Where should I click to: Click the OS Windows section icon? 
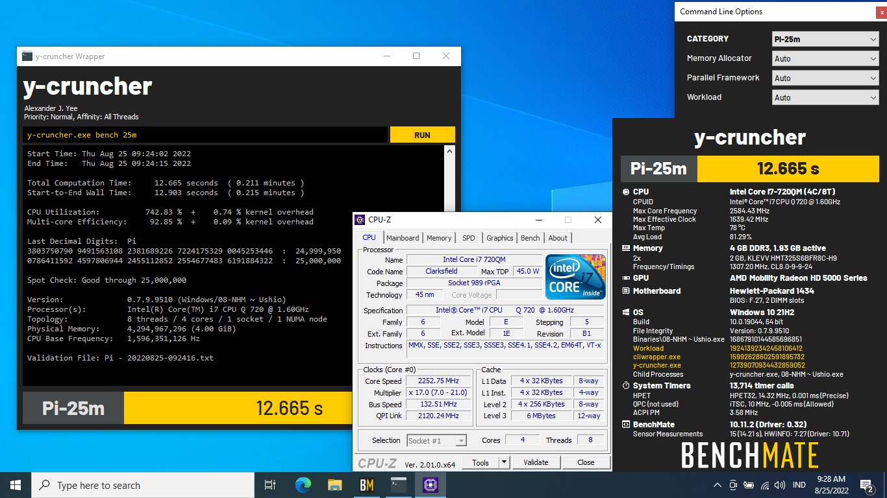click(x=625, y=313)
